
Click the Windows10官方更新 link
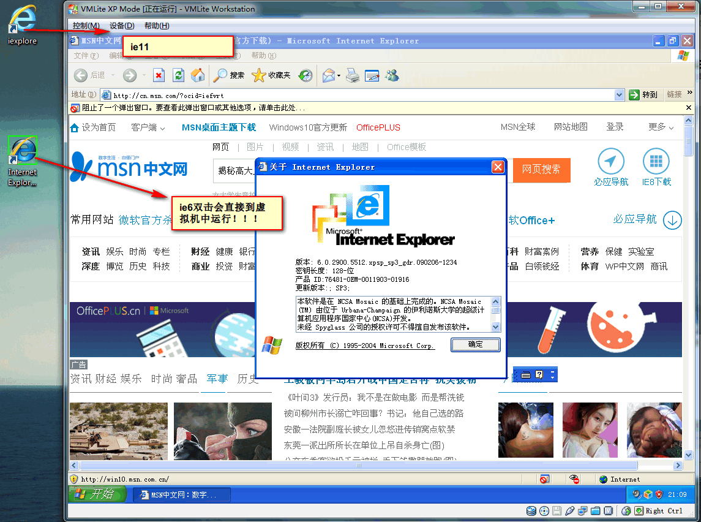tap(308, 127)
